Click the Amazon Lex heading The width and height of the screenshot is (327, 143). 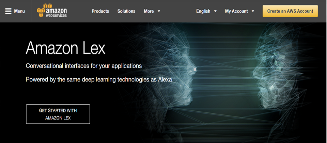click(x=65, y=48)
